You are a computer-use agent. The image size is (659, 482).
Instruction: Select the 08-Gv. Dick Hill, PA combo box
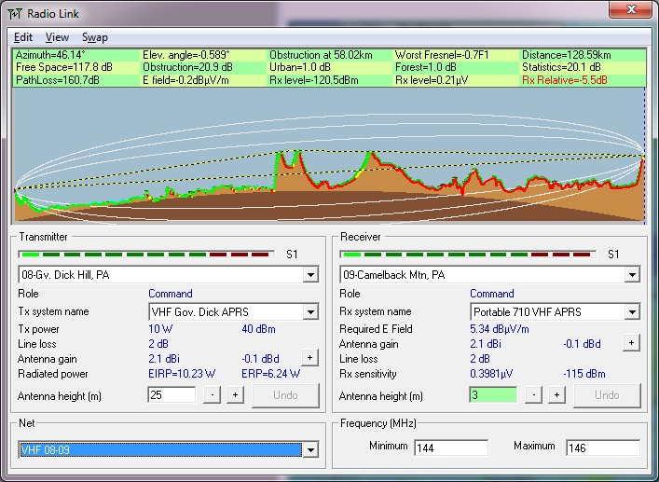(169, 275)
